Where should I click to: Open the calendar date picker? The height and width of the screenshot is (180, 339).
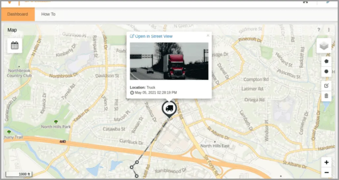tap(15, 45)
